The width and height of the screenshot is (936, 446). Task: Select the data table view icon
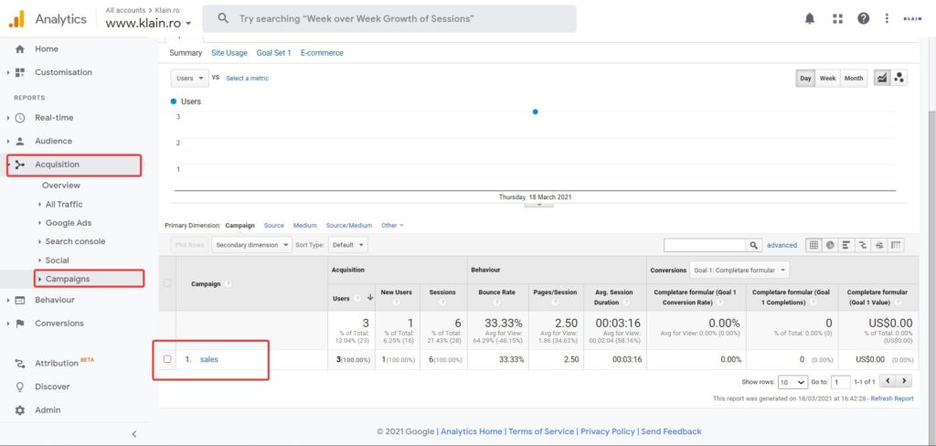point(814,245)
